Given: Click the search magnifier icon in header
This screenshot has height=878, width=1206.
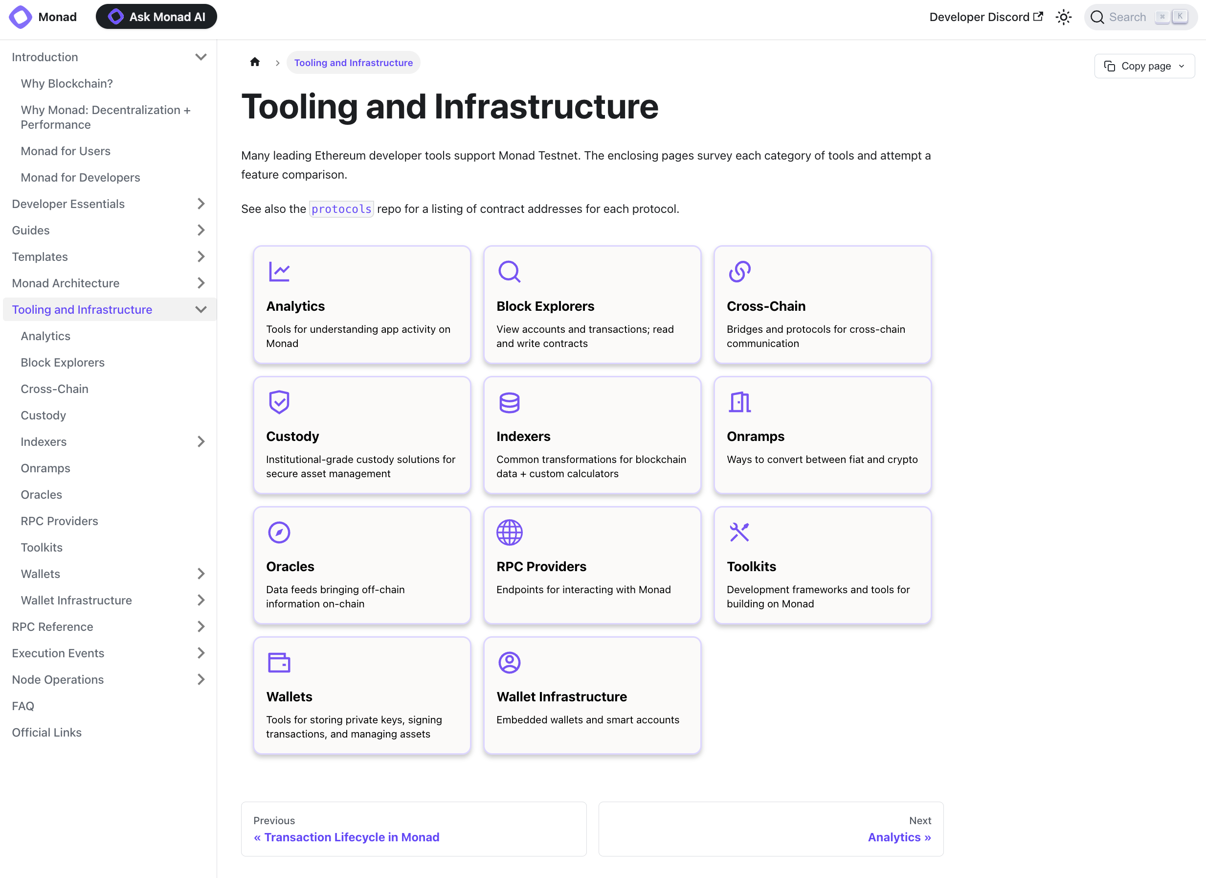Looking at the screenshot, I should tap(1097, 17).
